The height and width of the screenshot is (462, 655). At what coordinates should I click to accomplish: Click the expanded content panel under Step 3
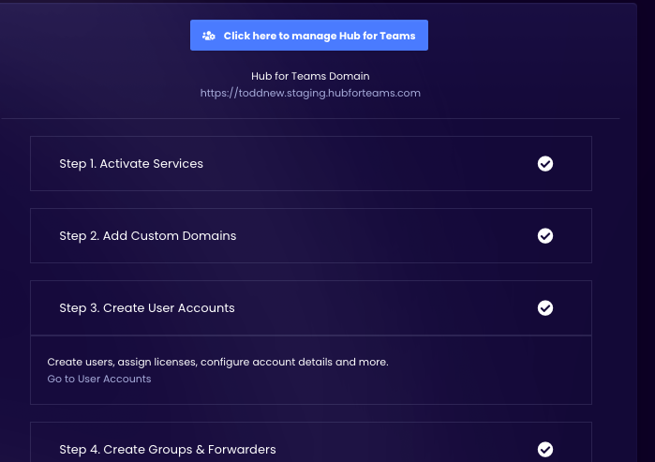[x=422, y=384]
